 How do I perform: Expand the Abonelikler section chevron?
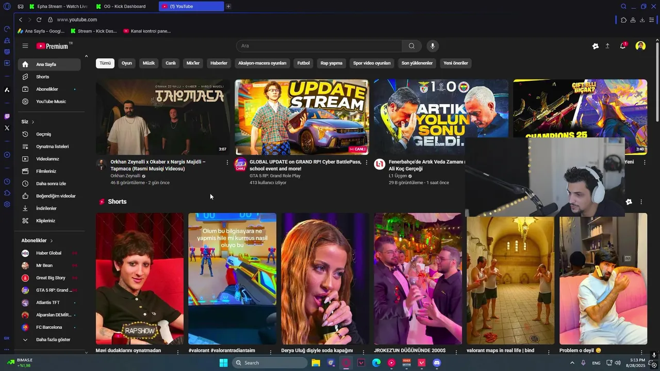pyautogui.click(x=52, y=241)
